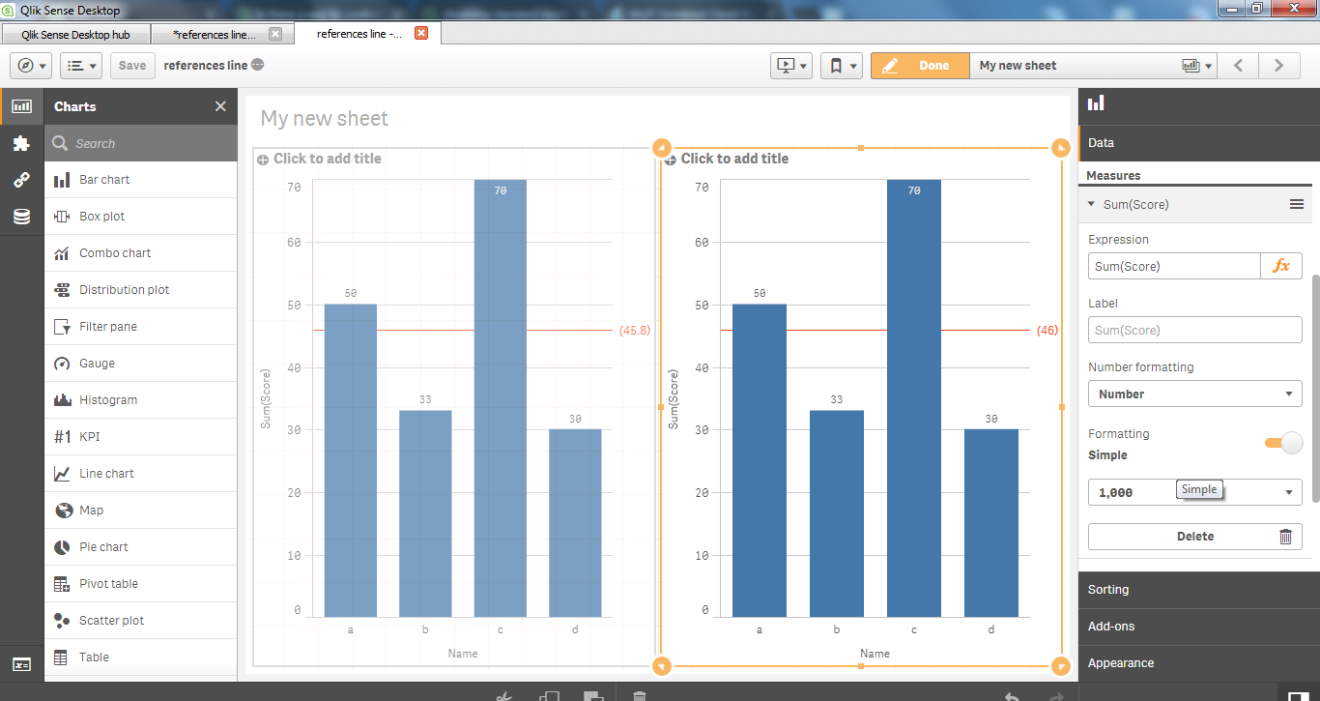
Task: Click the properties panel chart icon
Action: (1096, 103)
